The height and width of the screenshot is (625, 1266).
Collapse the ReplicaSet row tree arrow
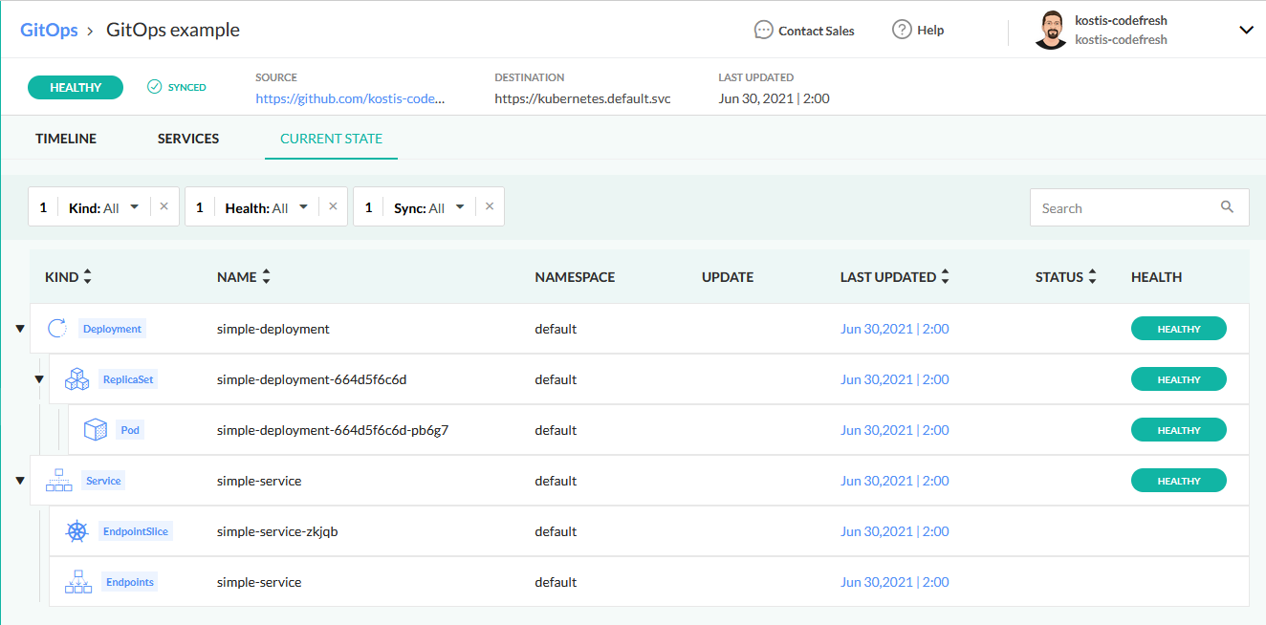[x=39, y=379]
